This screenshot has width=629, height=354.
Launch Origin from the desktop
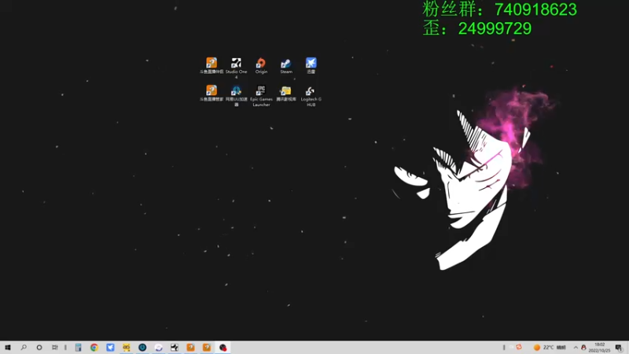pyautogui.click(x=261, y=66)
